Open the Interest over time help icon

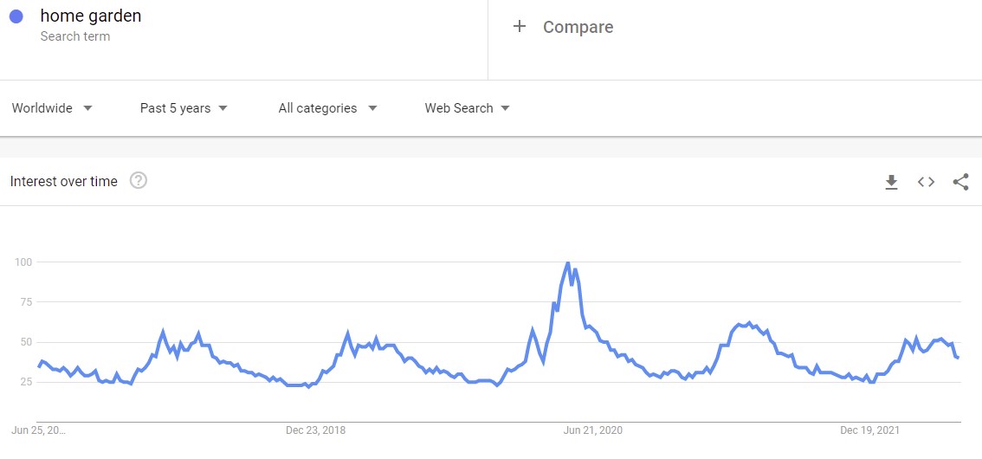[x=139, y=181]
